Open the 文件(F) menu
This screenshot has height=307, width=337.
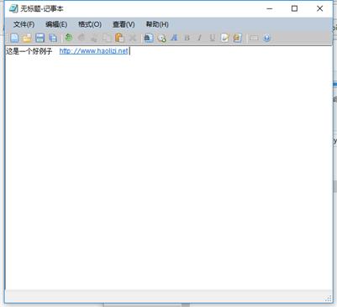pyautogui.click(x=24, y=24)
